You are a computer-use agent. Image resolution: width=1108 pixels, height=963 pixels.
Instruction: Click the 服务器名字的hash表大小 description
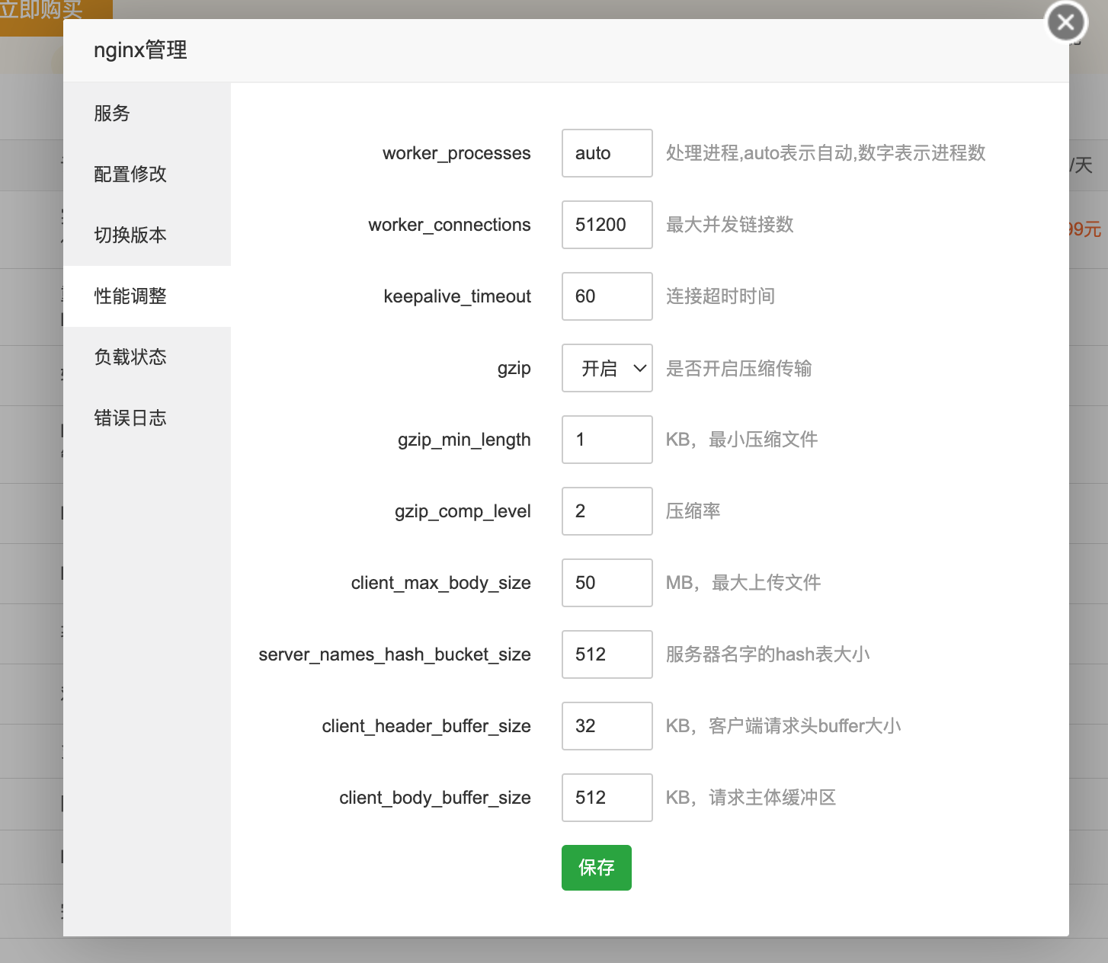[767, 654]
